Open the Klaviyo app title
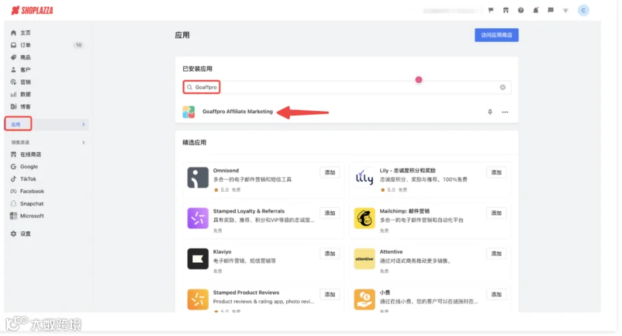The height and width of the screenshot is (336, 622). (222, 252)
